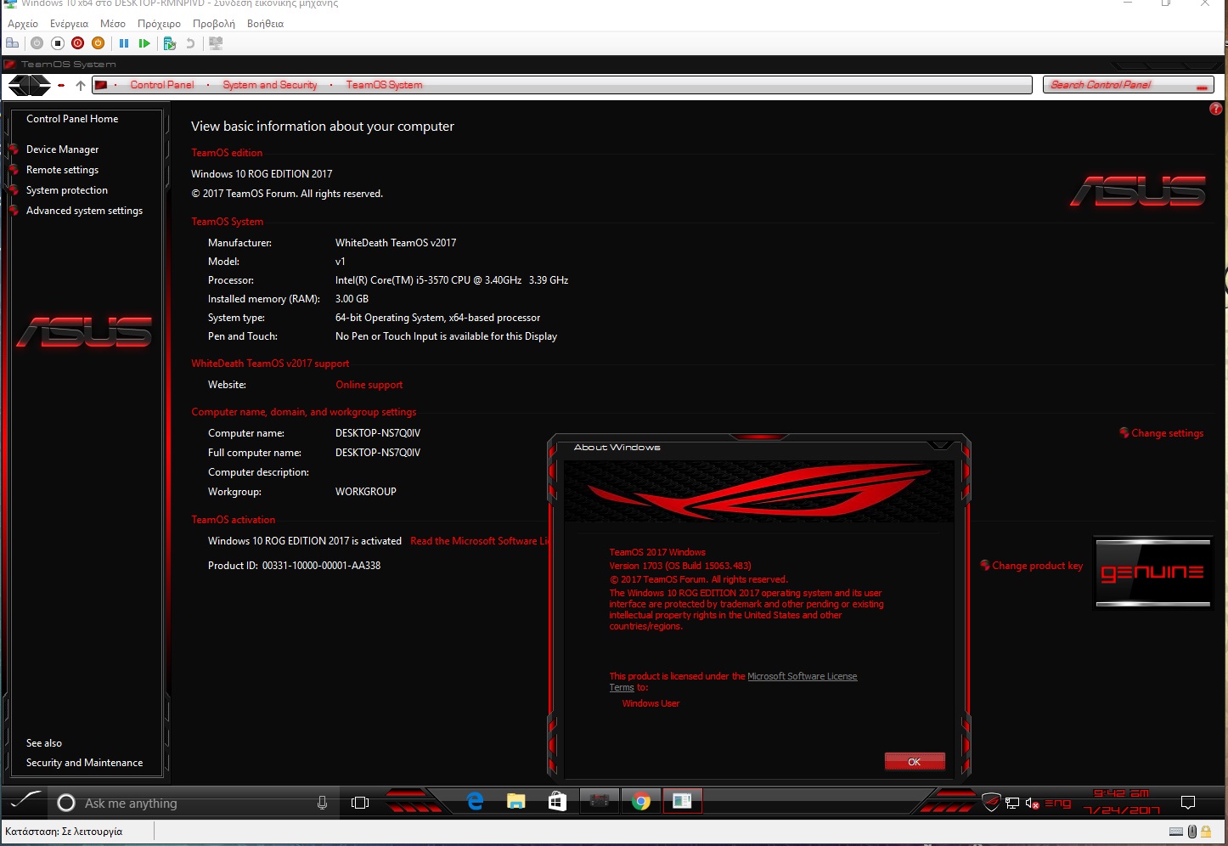Expand the chevron after the System and Security breadcrumb
This screenshot has width=1228, height=846.
pyautogui.click(x=331, y=85)
